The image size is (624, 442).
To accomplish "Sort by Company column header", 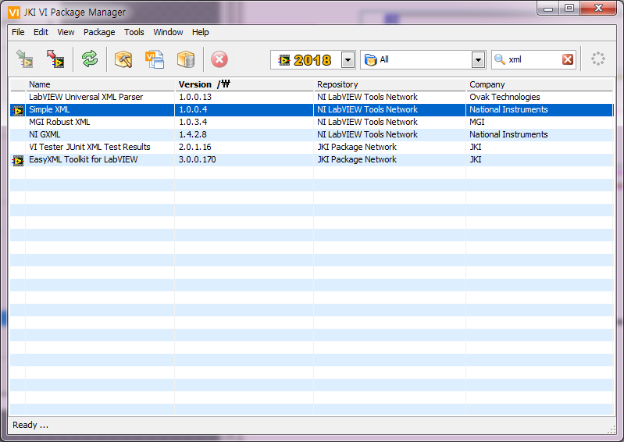I will click(539, 84).
